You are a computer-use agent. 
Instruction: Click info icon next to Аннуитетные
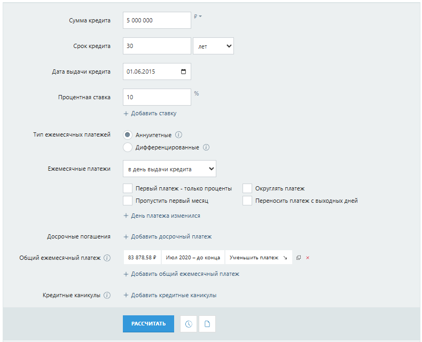click(x=178, y=134)
